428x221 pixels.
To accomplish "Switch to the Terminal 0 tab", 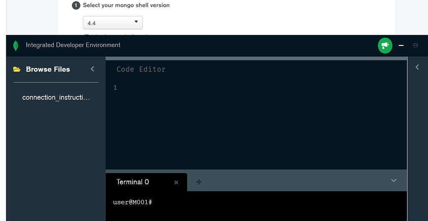I will (x=132, y=182).
